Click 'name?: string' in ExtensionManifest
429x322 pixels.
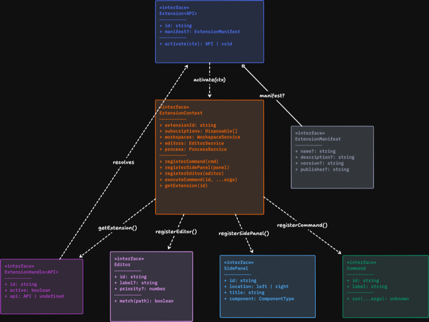coord(318,151)
